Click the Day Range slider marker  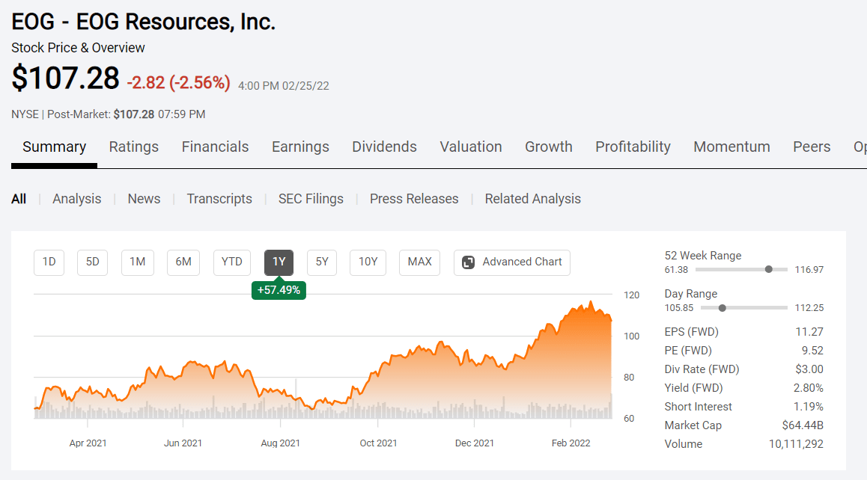[x=722, y=308]
